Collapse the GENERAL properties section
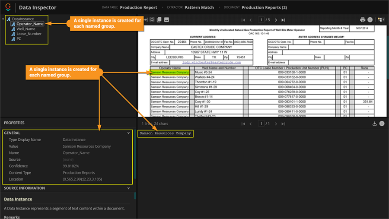 [x=128, y=133]
